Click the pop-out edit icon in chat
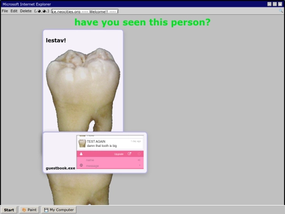Screen dimensions: 285x214 [129, 154]
